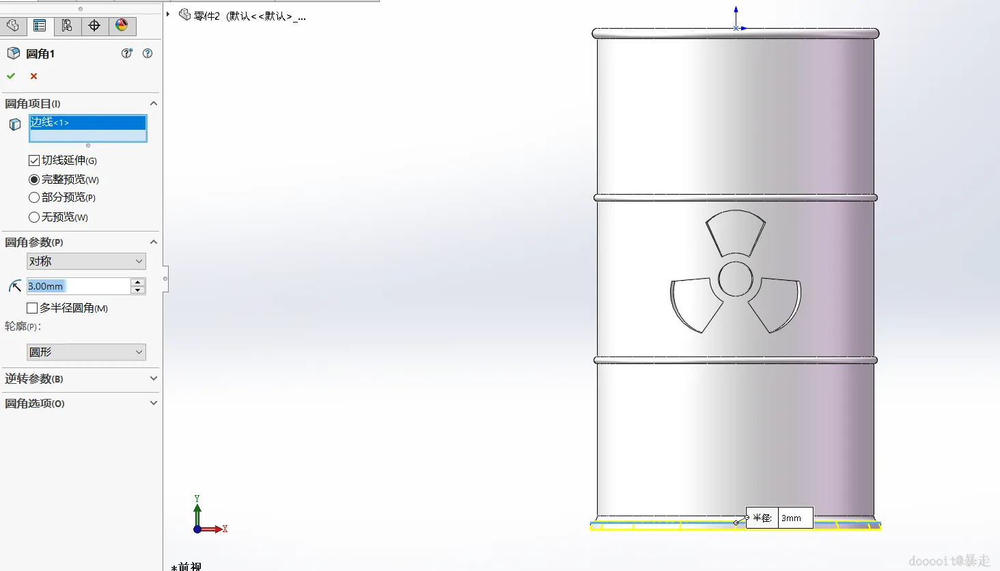This screenshot has height=571, width=1000.
Task: Select 边线<1> in the selection list
Action: click(87, 122)
